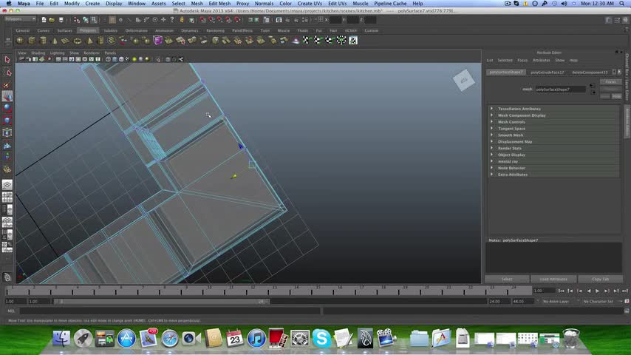Click the polygon cube shelf icon
Screen dimensions: 631x355
32,40
